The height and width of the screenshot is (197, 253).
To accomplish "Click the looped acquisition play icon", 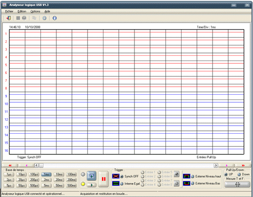I will (x=92, y=176).
